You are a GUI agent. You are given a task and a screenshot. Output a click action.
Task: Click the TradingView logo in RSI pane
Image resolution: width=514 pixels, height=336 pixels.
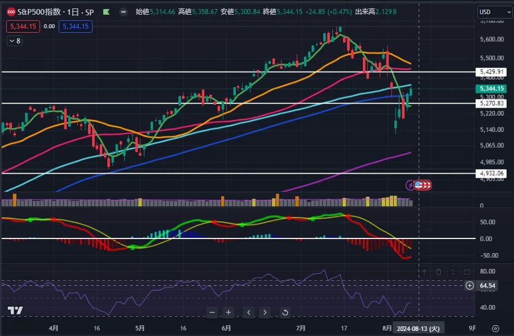(15, 310)
